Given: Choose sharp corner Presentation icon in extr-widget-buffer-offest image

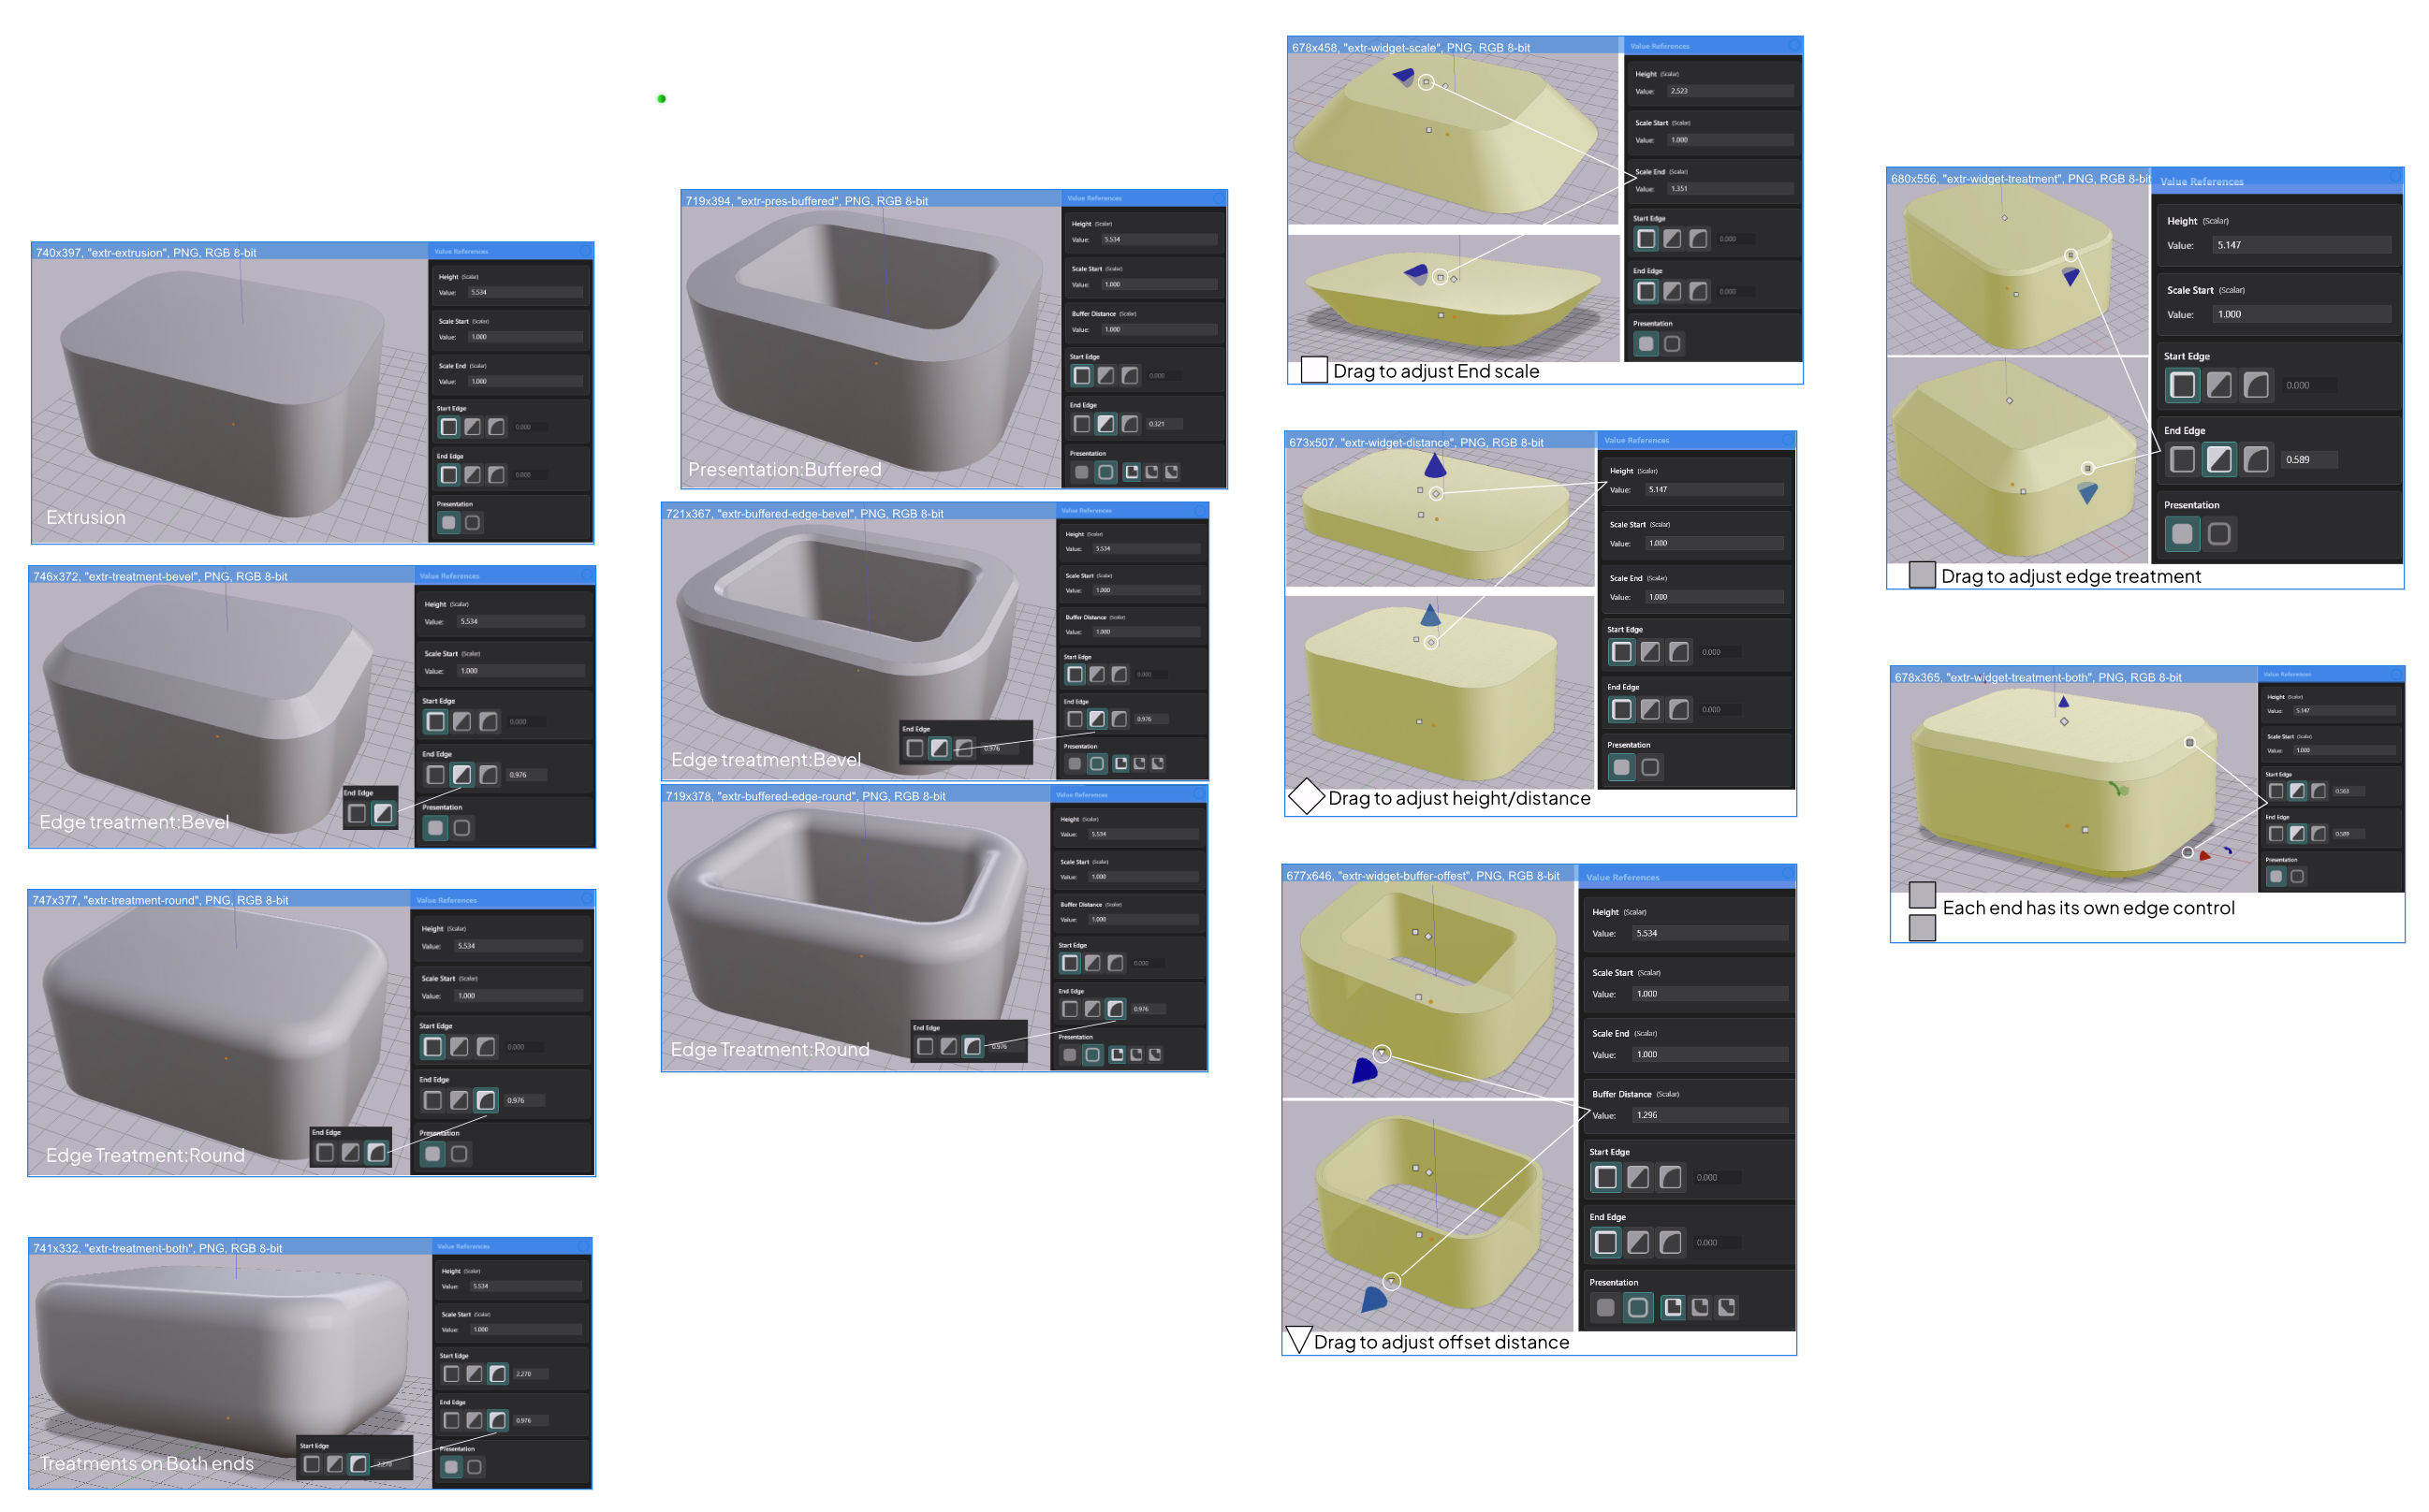Looking at the screenshot, I should point(1673,1307).
